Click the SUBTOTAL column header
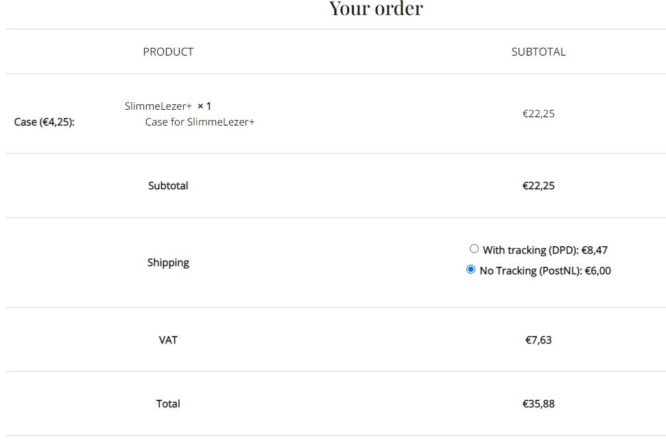 click(538, 52)
